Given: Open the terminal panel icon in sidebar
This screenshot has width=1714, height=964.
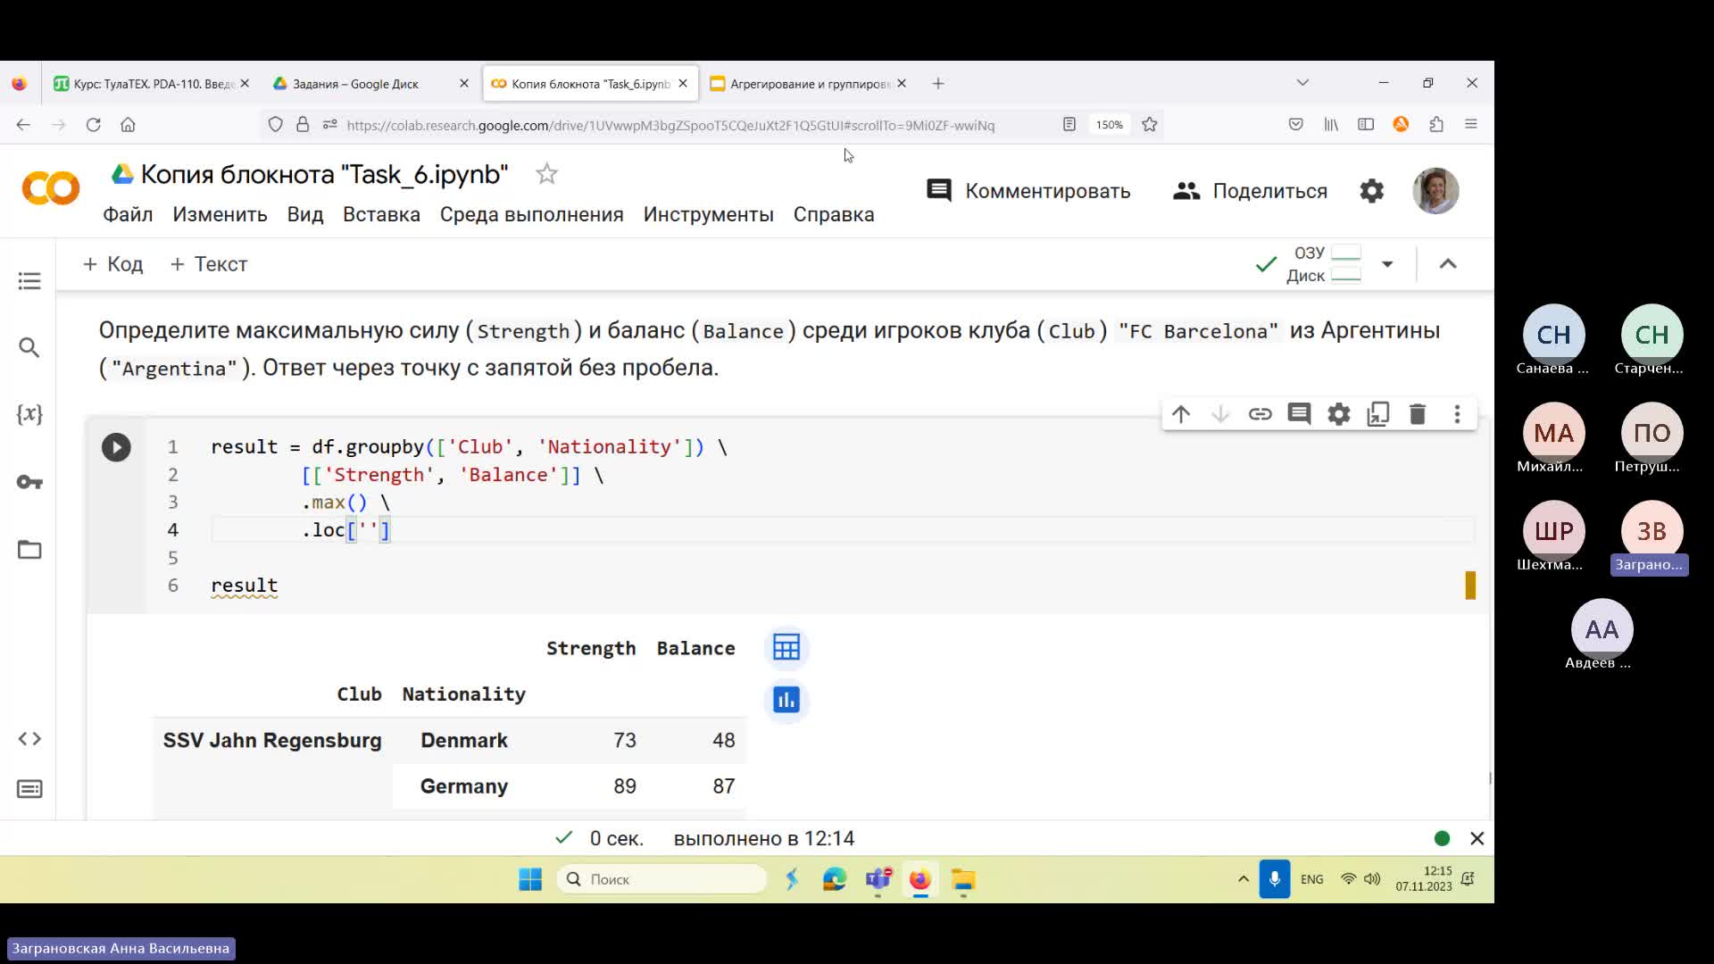Looking at the screenshot, I should coord(29,789).
